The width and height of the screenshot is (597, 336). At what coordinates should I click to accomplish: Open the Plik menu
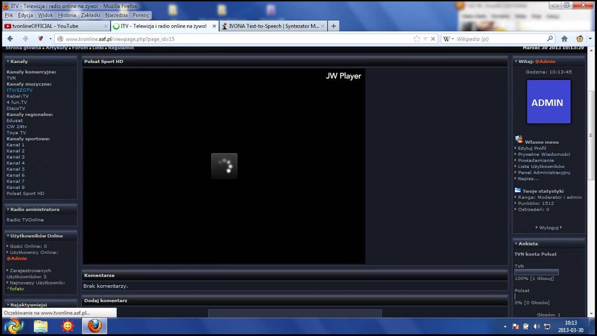click(x=9, y=15)
